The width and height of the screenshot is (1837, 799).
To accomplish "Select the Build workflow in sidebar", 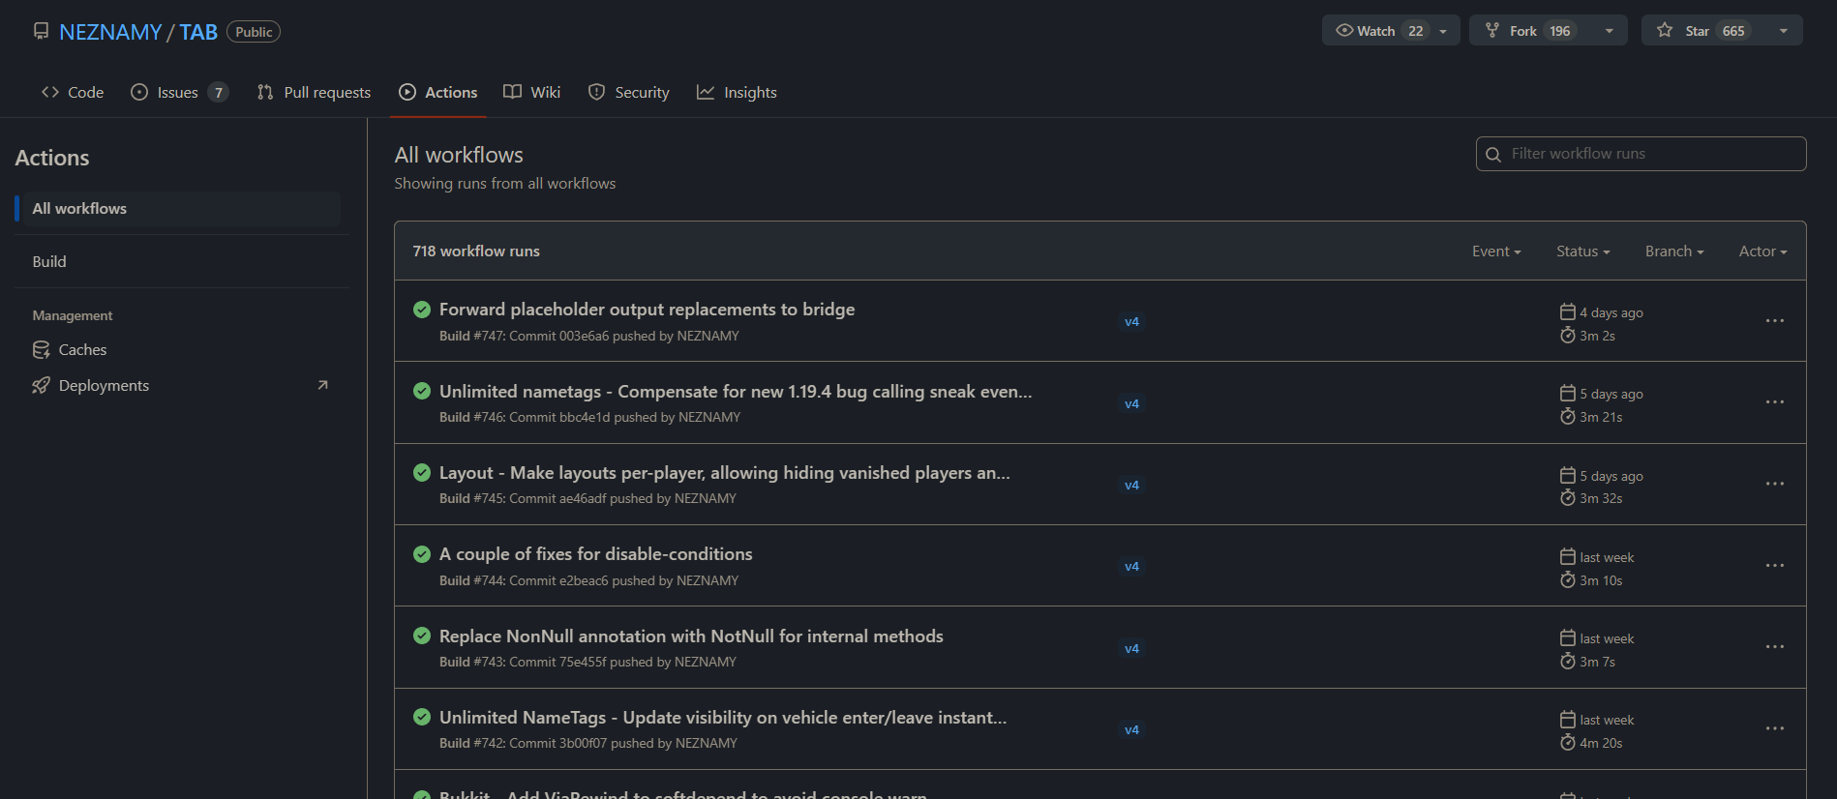I will [49, 262].
